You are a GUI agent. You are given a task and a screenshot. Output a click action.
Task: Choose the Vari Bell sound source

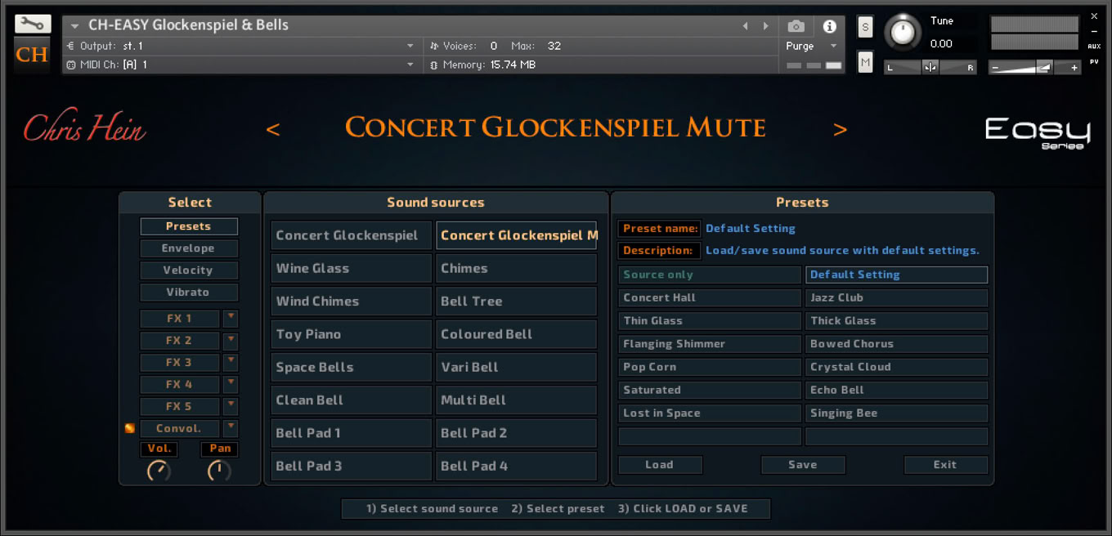coord(516,367)
